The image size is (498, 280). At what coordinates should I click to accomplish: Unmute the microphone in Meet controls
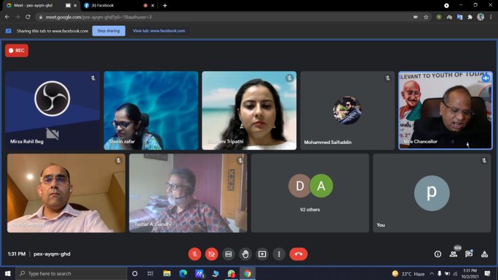[x=194, y=254]
